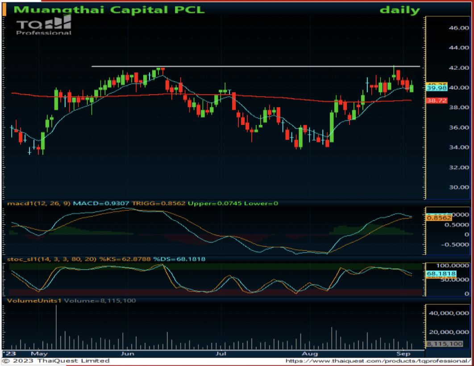Click the TRIGG=0.8562 value in MACD header
This screenshot has width=474, height=366.
coord(159,204)
